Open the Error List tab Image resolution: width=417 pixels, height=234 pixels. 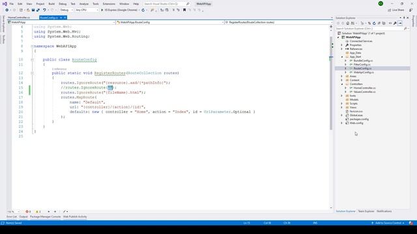(12, 216)
